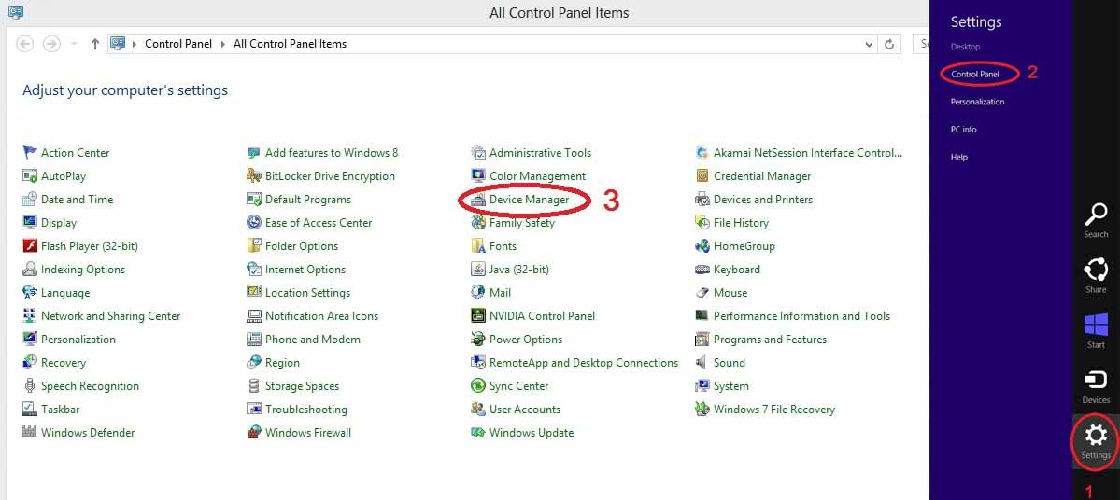Open the HomeGroup icon

pos(702,246)
